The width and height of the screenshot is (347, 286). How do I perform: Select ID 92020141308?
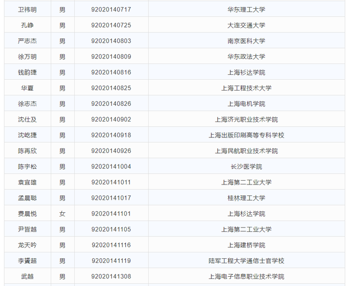coord(111,276)
